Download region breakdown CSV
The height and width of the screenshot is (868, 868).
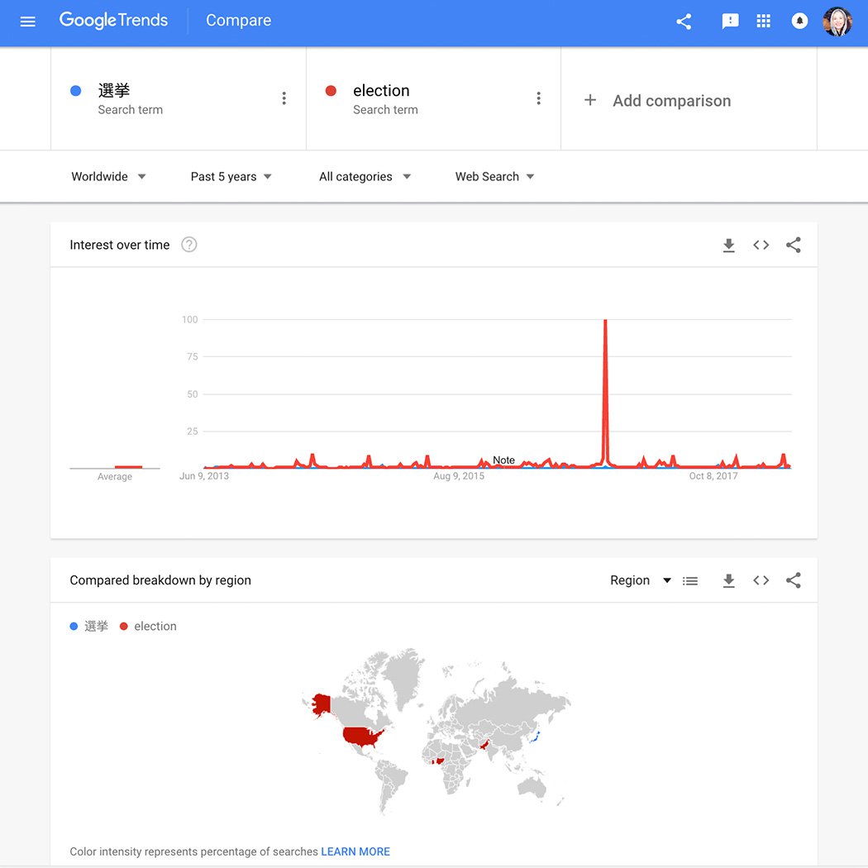[x=729, y=580]
